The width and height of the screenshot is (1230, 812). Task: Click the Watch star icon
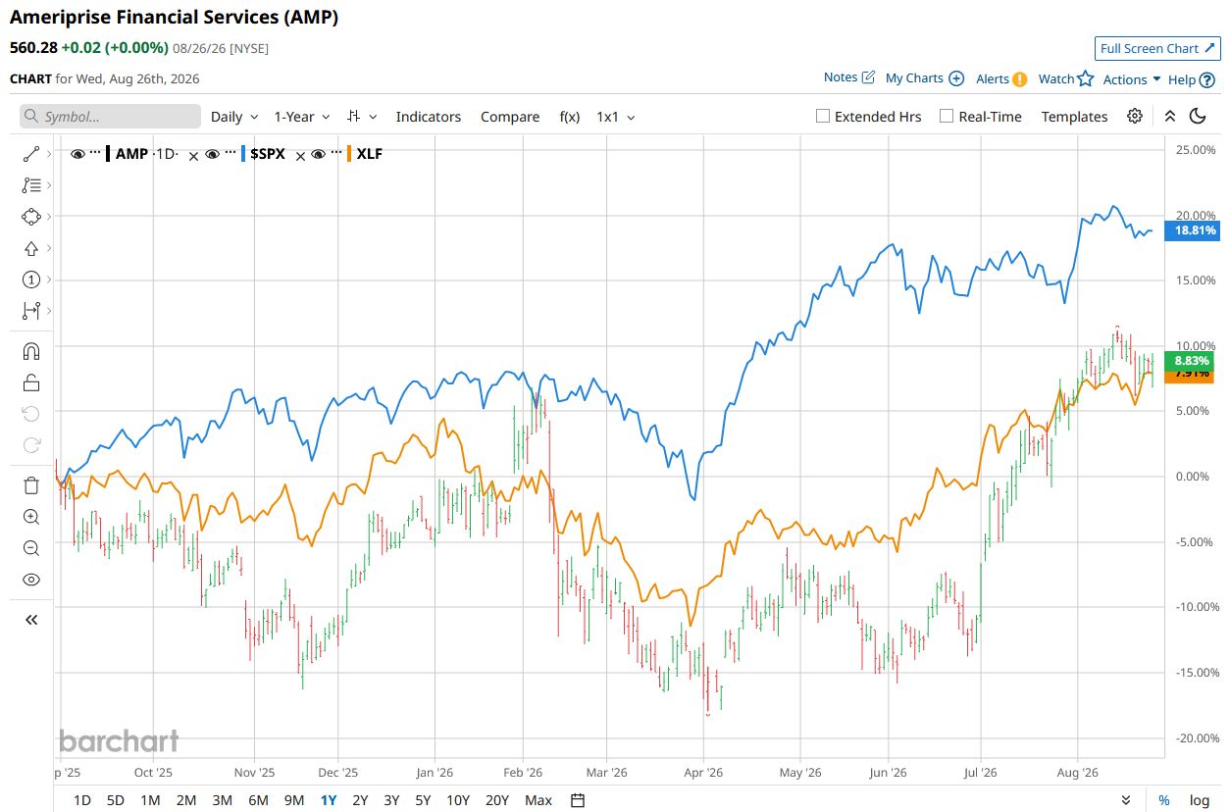click(1085, 78)
